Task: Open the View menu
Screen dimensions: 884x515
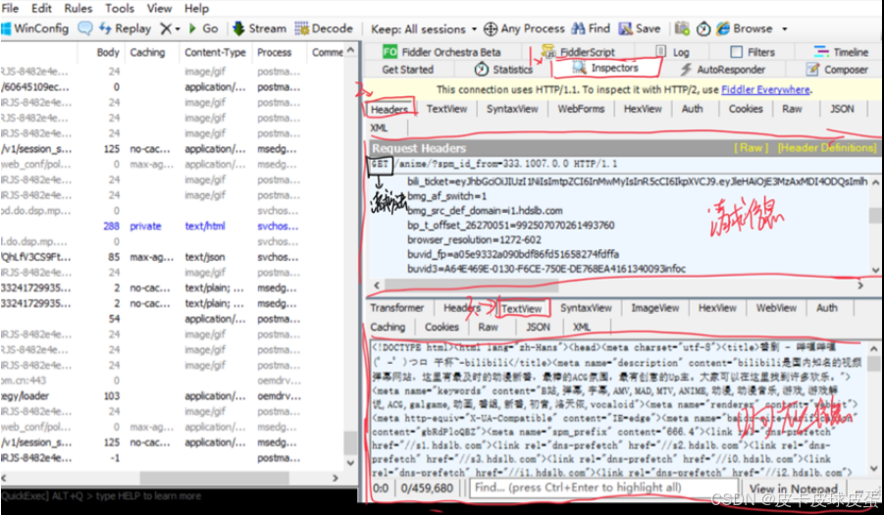Action: 160,9
